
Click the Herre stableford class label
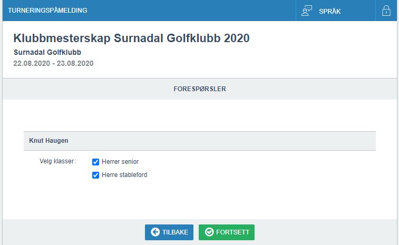(x=124, y=175)
